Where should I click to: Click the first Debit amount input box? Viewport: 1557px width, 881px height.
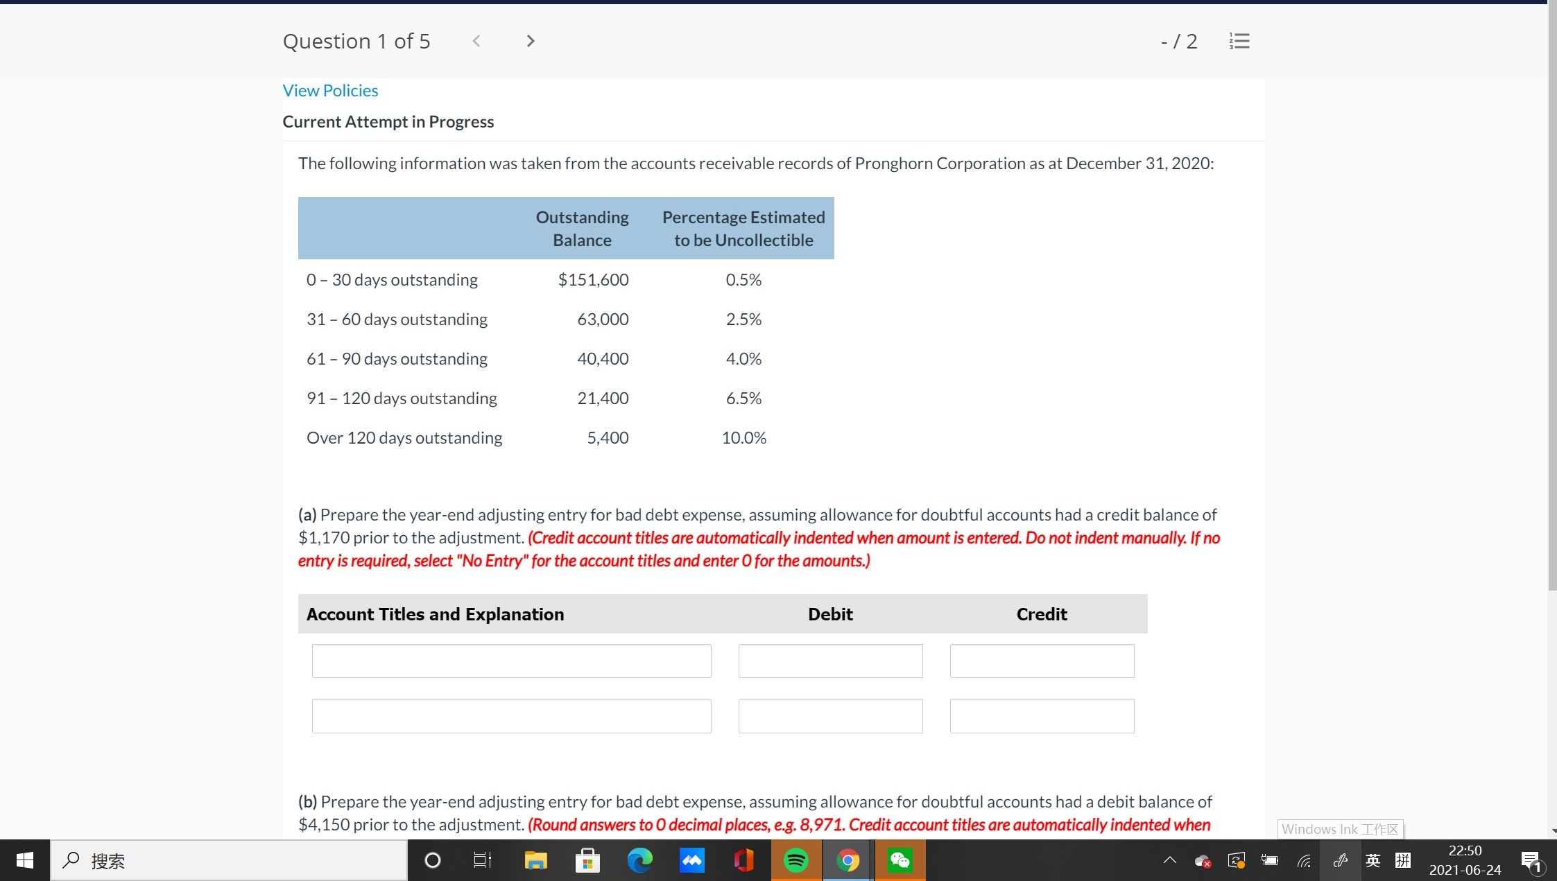(x=829, y=661)
